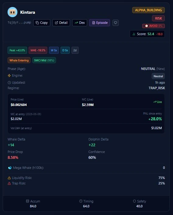Select the 2d age tag
The width and height of the screenshot is (173, 215).
pyautogui.click(x=75, y=50)
